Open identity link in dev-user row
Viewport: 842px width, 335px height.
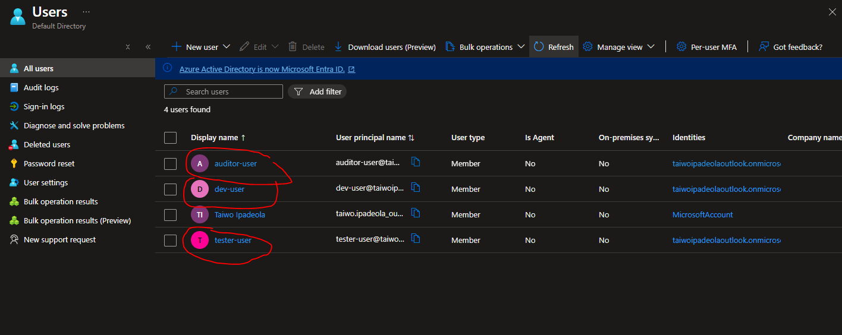726,189
